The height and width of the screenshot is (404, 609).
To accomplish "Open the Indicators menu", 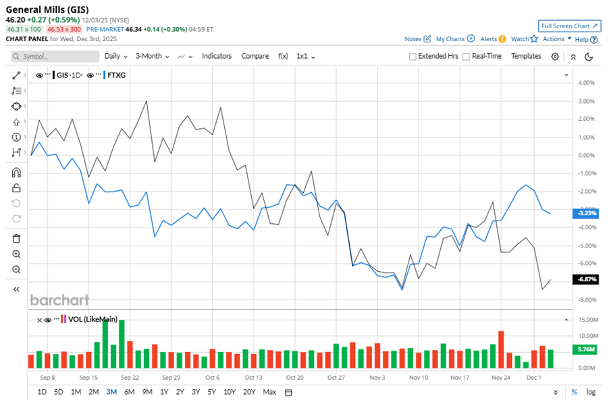I will tap(217, 56).
